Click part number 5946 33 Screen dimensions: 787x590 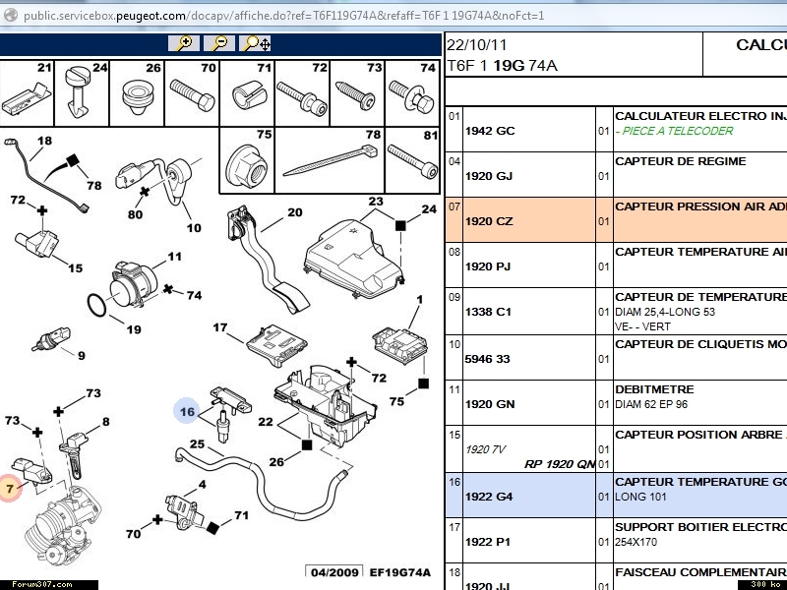click(x=489, y=359)
